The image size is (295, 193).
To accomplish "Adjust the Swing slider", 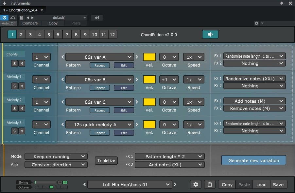I will coord(45,182).
